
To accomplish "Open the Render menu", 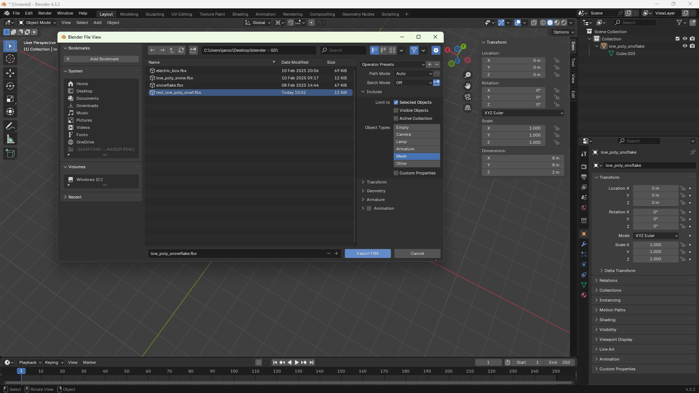I will (45, 13).
